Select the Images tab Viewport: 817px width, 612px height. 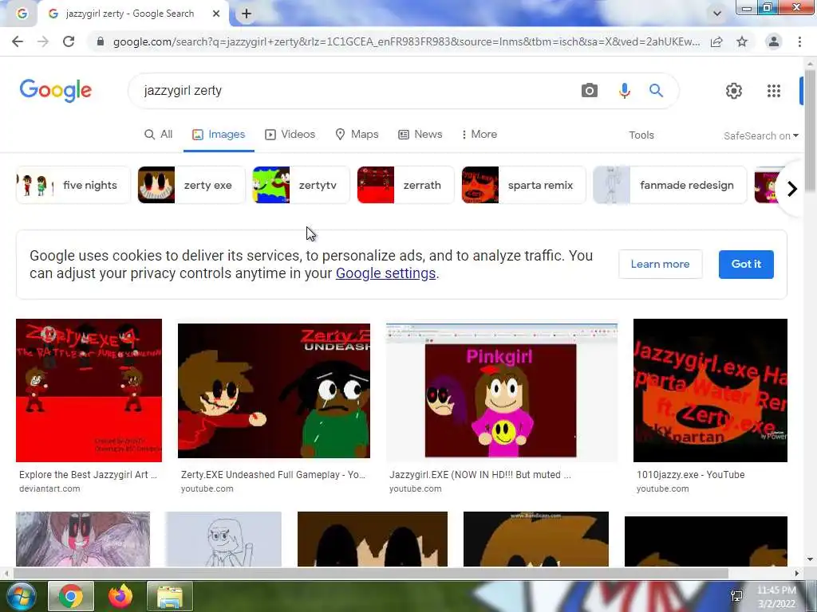coord(219,134)
